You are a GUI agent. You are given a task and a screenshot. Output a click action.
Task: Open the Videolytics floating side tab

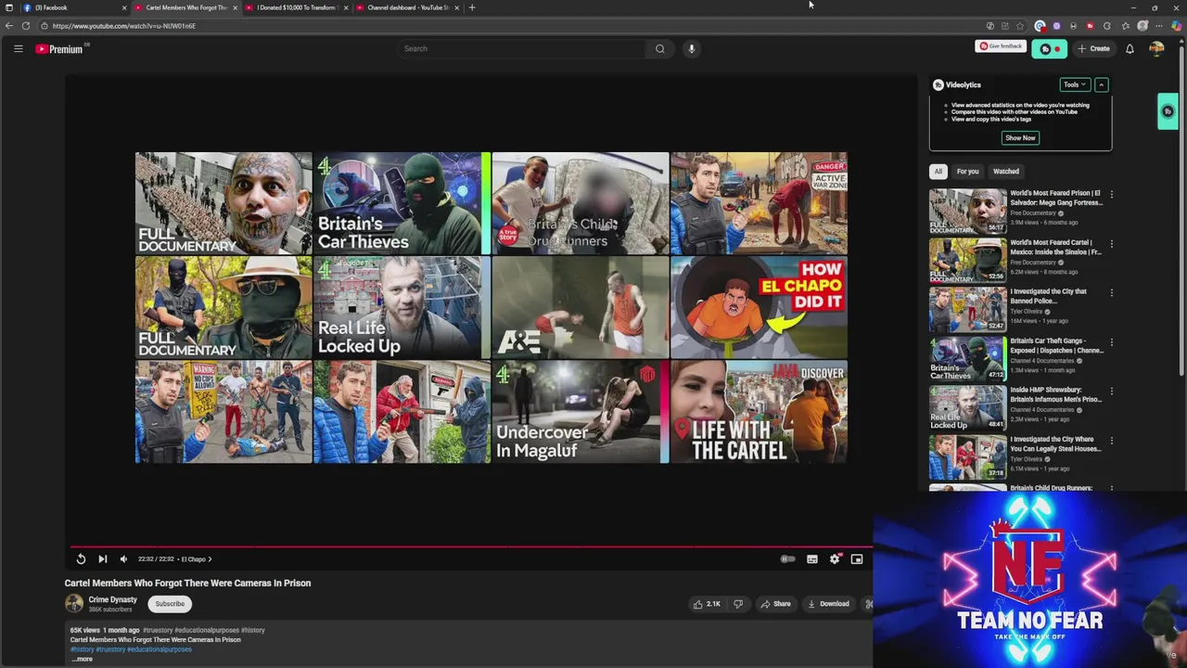click(x=1168, y=111)
